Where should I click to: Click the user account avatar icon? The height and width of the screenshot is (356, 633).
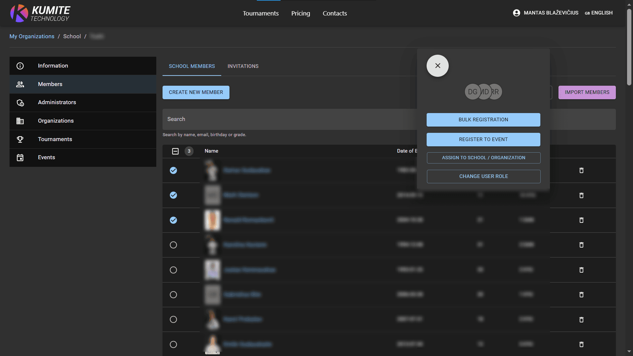[x=516, y=13]
